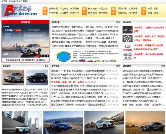This screenshot has height=134, width=166.
Task: Open 日产Formula E车队取得优异战绩 news item
Action: 79,97
